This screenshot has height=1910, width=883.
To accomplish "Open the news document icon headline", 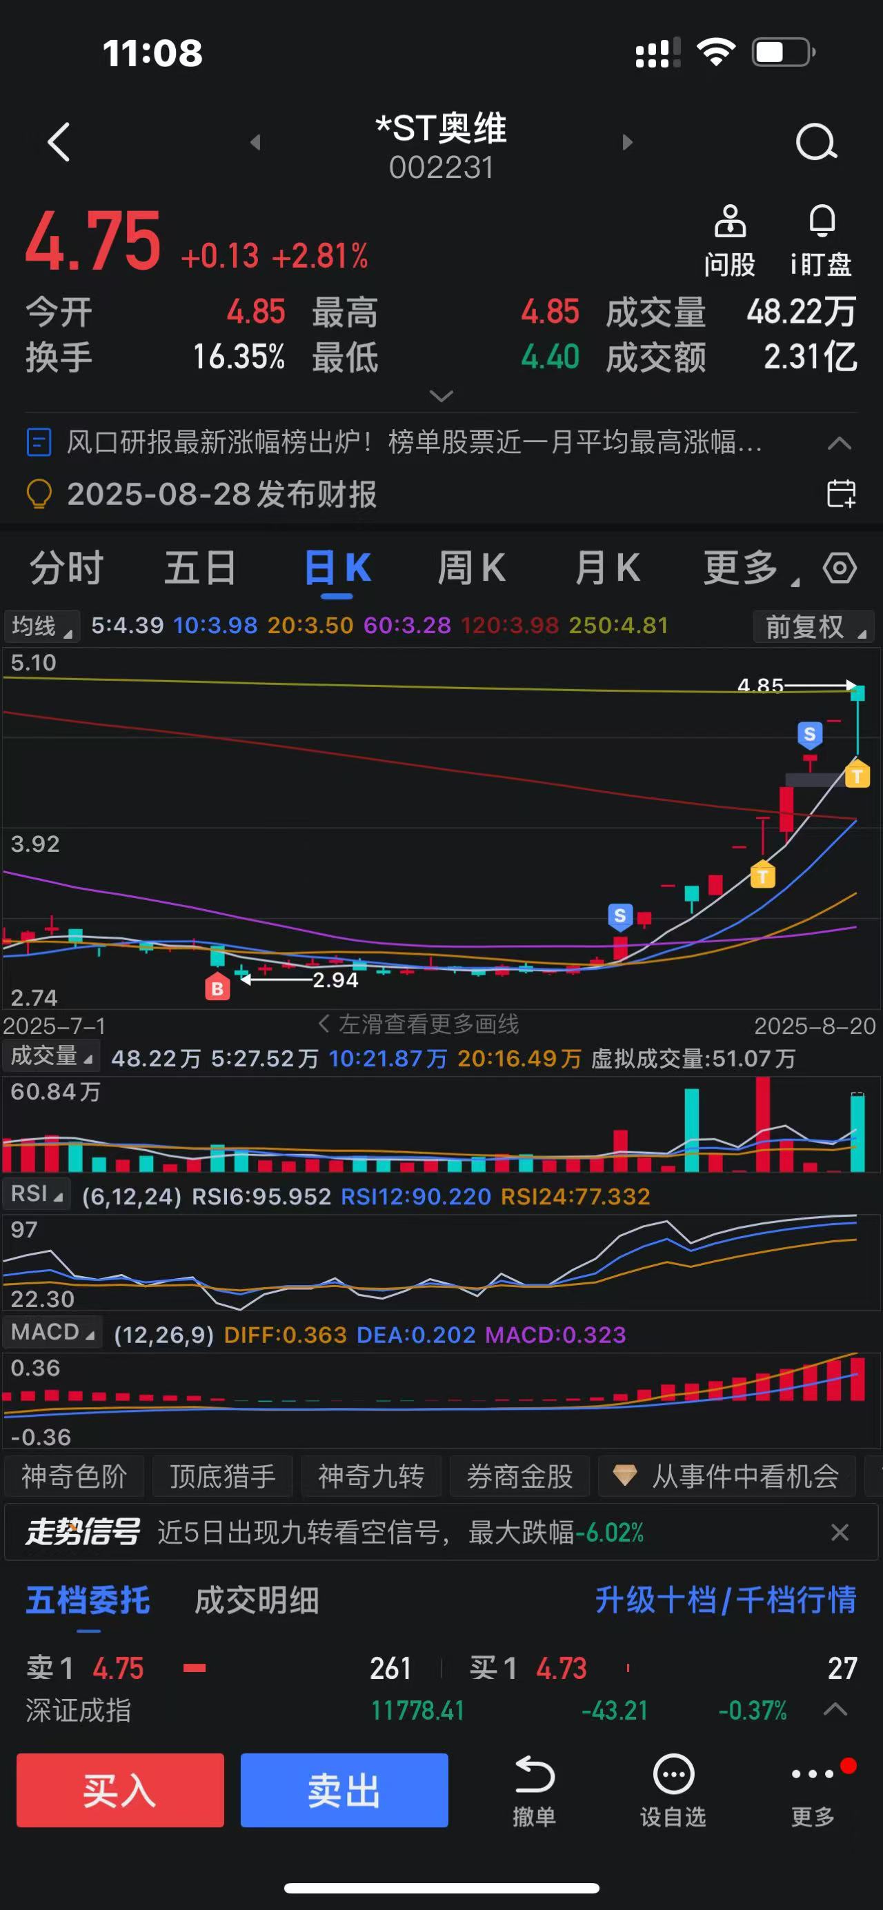I will [39, 443].
